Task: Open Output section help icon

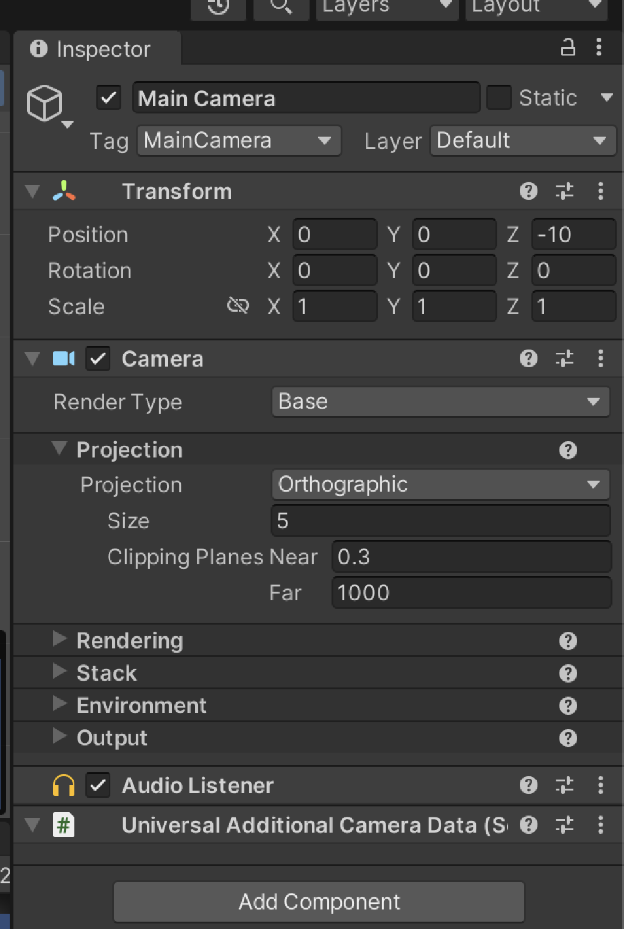Action: point(568,738)
